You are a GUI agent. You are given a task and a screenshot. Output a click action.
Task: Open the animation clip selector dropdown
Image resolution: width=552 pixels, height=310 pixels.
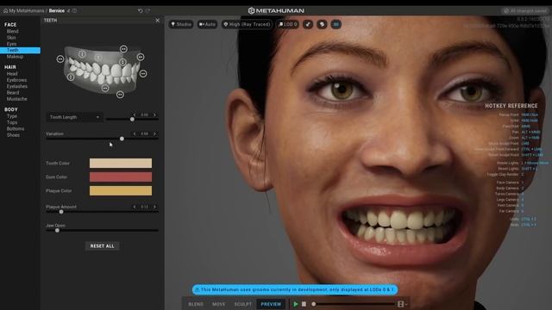point(403,304)
